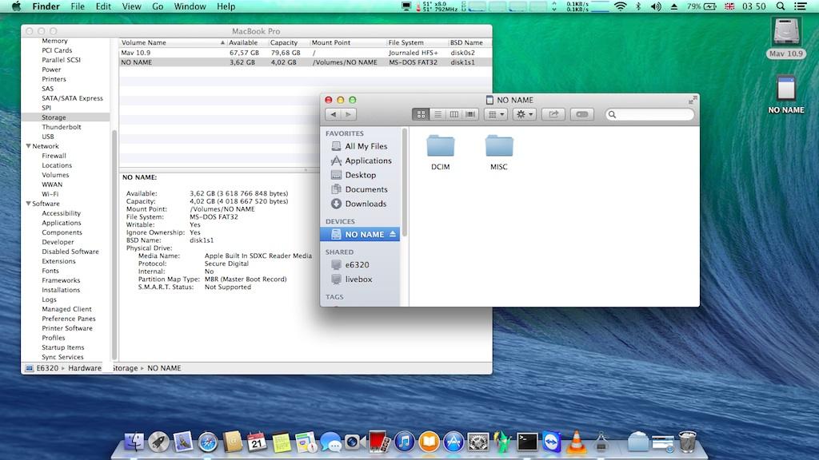The height and width of the screenshot is (460, 819).
Task: Click the Bluetooth icon in menu bar
Action: click(x=638, y=6)
